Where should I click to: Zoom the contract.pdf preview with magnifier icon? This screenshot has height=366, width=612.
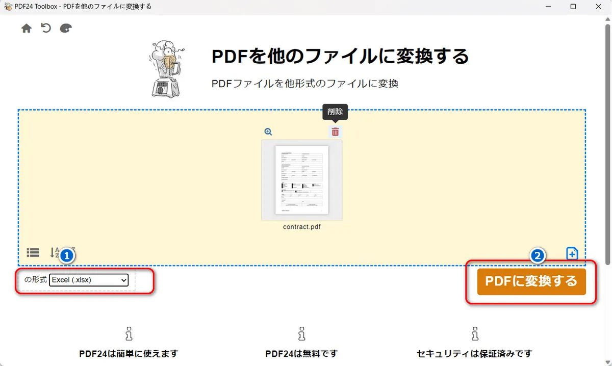coord(268,132)
